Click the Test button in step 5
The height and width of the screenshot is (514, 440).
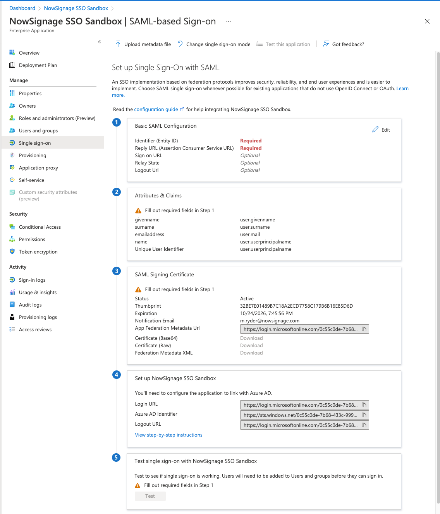pyautogui.click(x=150, y=496)
